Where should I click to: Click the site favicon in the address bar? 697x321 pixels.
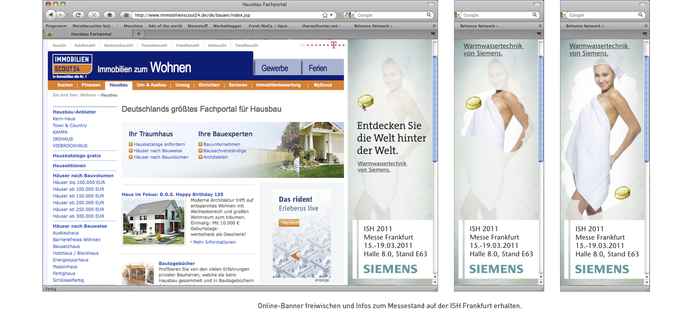[x=126, y=15]
